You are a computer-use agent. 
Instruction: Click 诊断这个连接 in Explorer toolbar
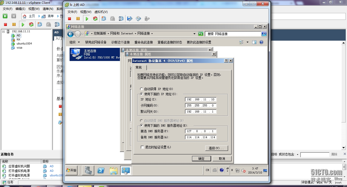(121, 42)
